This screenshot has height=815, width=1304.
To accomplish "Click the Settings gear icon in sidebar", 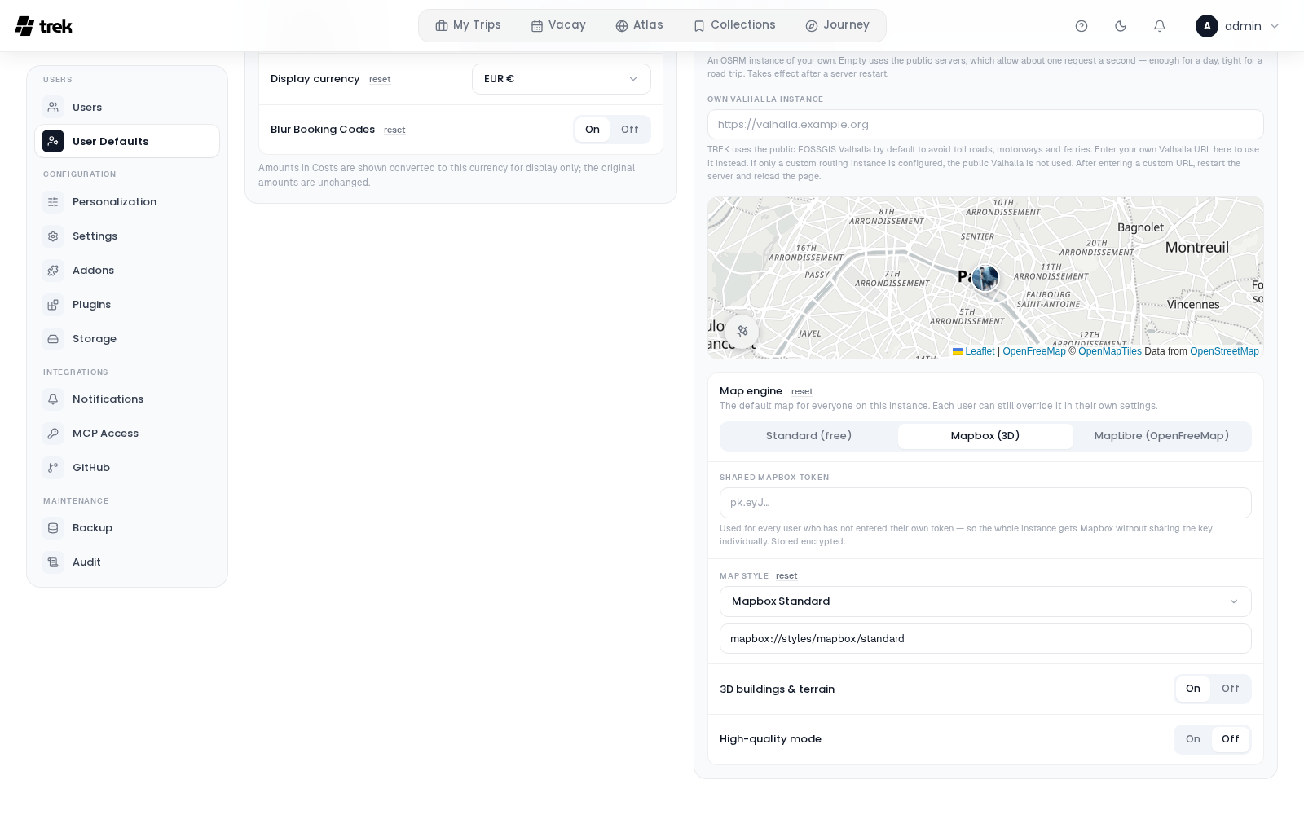I will [53, 236].
